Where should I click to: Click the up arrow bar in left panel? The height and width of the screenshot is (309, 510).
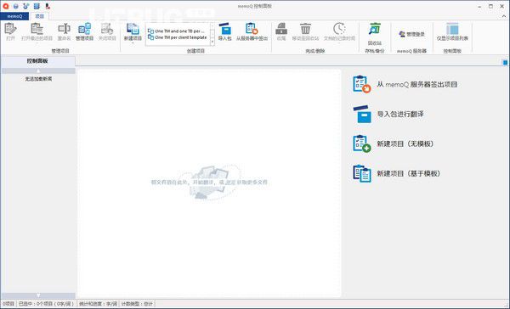[x=38, y=70]
